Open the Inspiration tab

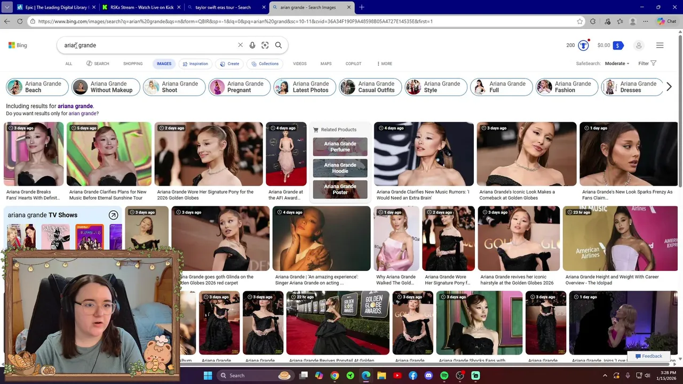click(195, 63)
